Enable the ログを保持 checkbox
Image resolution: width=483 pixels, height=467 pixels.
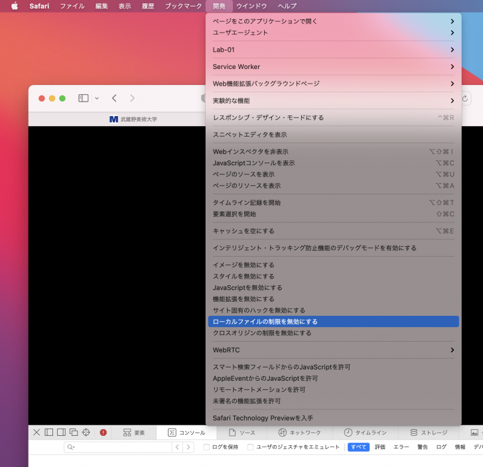click(x=206, y=447)
